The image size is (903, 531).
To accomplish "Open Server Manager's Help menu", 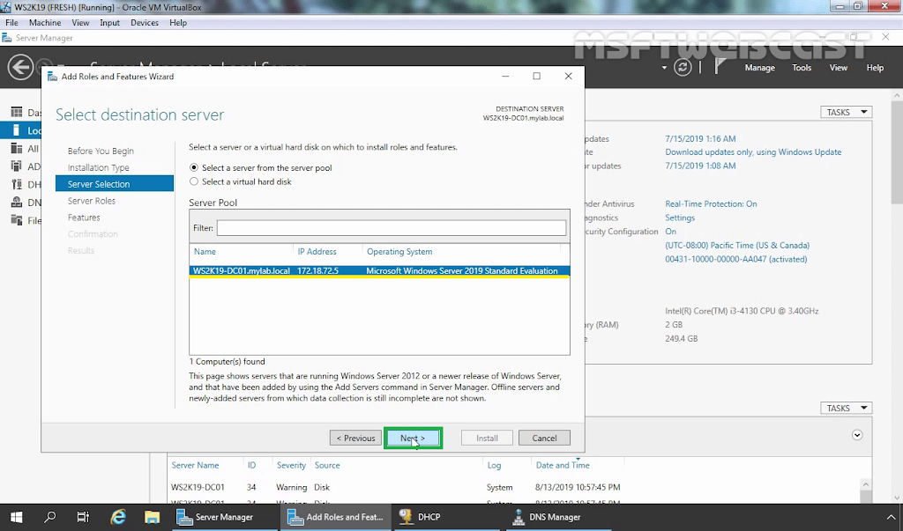I will click(875, 67).
